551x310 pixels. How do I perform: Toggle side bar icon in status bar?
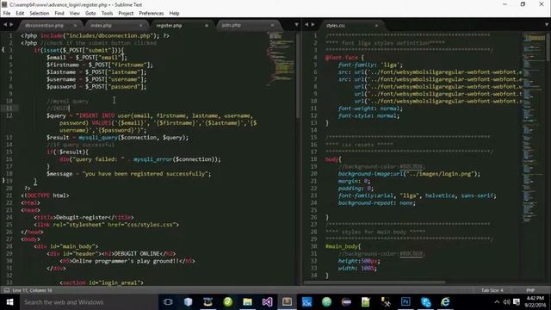(6, 290)
